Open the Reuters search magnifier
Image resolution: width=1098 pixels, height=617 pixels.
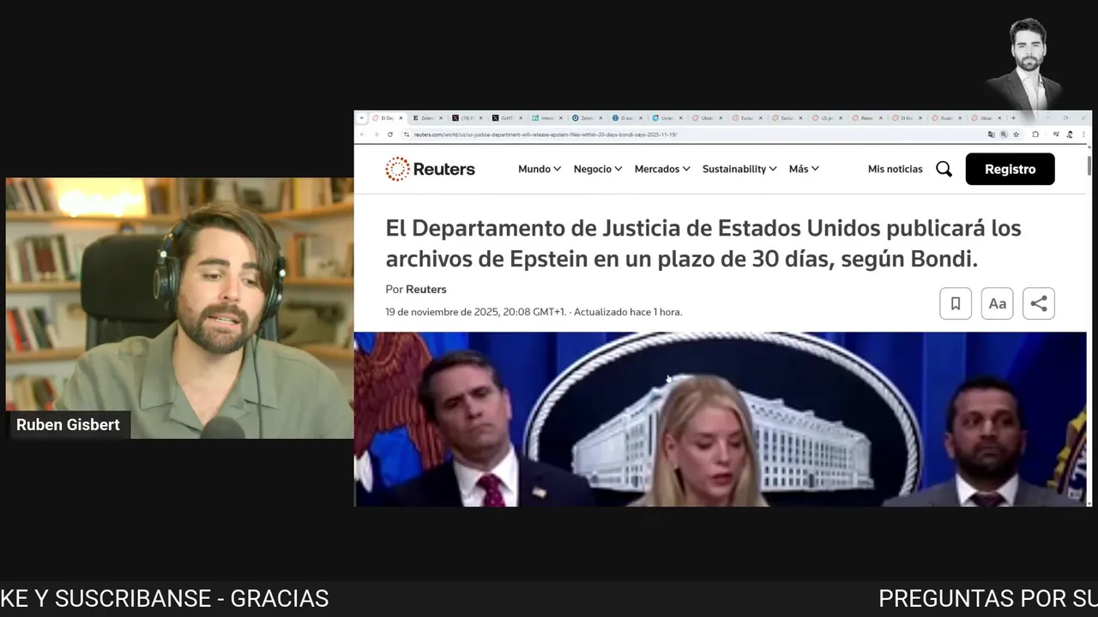coord(944,169)
